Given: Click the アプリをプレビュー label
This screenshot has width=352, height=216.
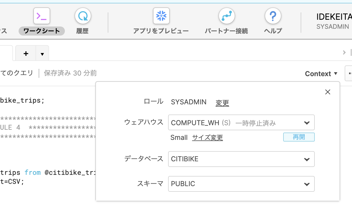Looking at the screenshot, I should coord(161,31).
